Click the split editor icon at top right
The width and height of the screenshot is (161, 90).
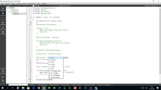pyautogui.click(x=160, y=6)
